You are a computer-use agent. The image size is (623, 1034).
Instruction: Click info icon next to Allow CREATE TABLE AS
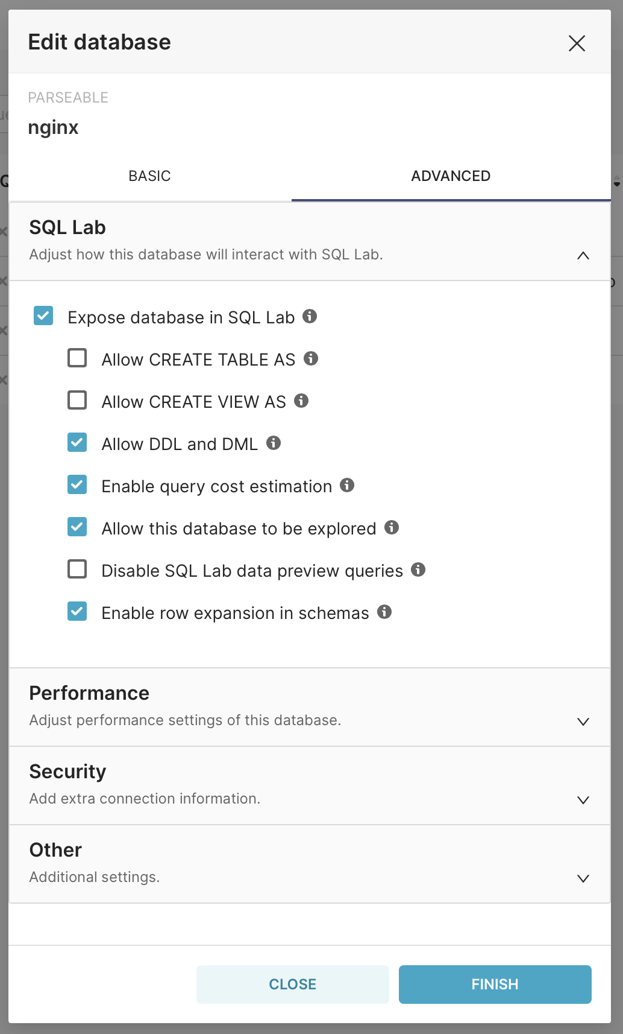pyautogui.click(x=311, y=358)
